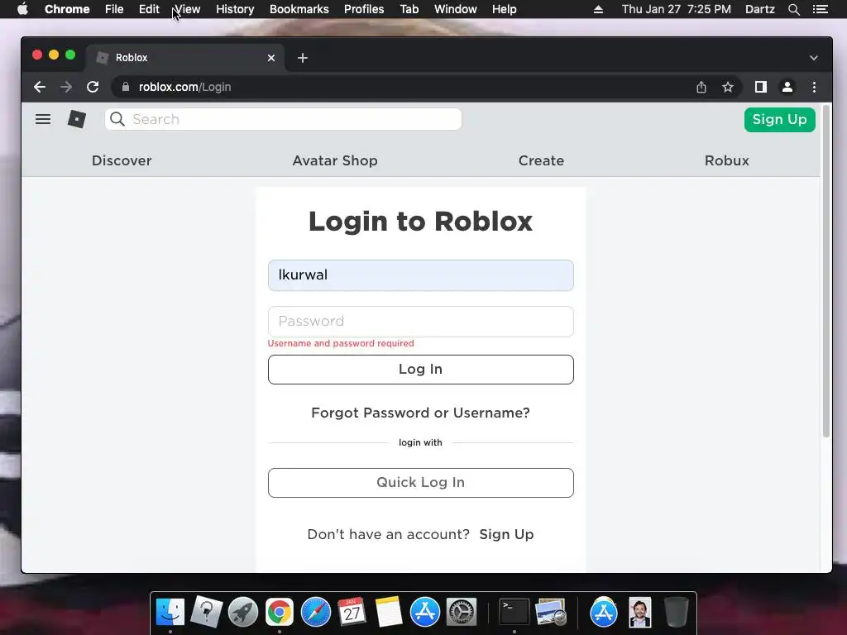This screenshot has width=847, height=635.
Task: Go back with the browser back arrow
Action: click(40, 87)
